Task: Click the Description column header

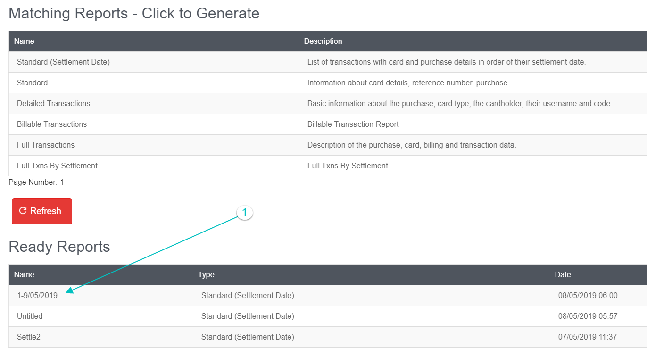Action: coord(323,41)
